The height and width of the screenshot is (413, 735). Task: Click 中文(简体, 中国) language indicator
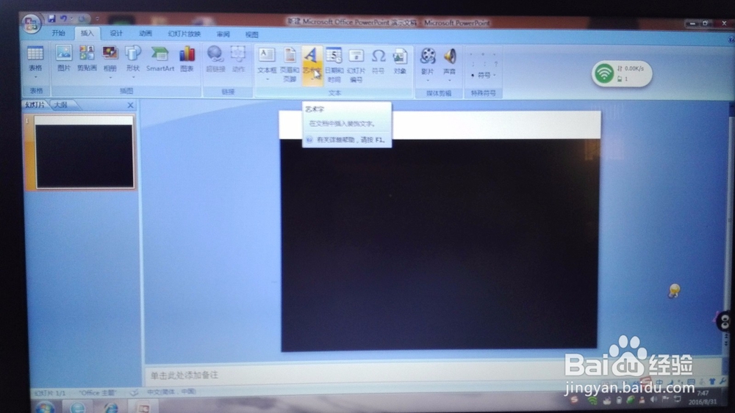click(171, 392)
